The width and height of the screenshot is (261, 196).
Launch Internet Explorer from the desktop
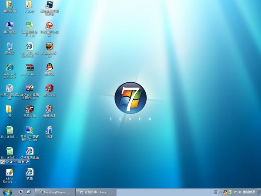pos(9,68)
